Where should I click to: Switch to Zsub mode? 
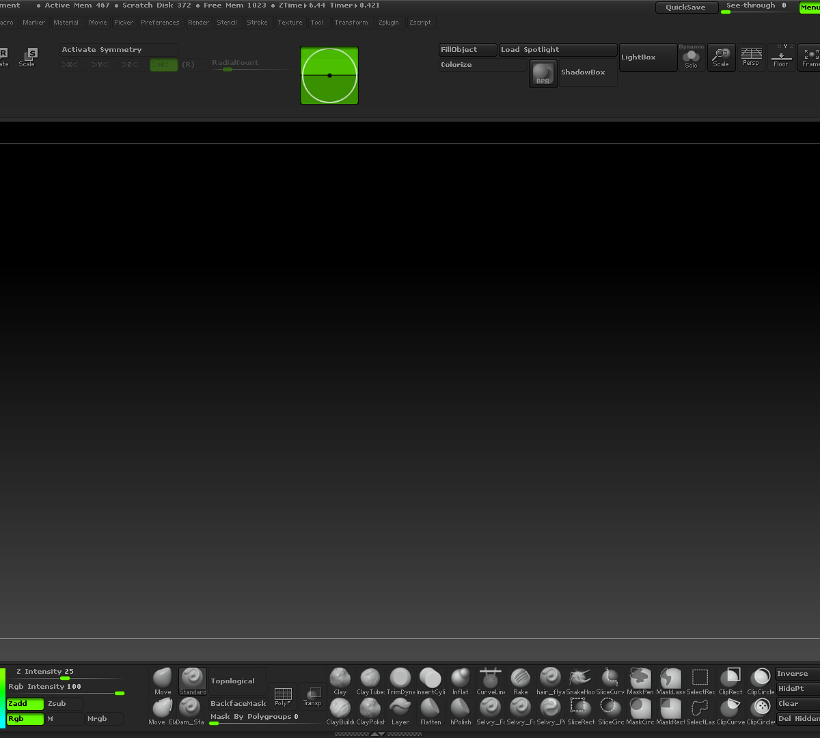(x=65, y=704)
